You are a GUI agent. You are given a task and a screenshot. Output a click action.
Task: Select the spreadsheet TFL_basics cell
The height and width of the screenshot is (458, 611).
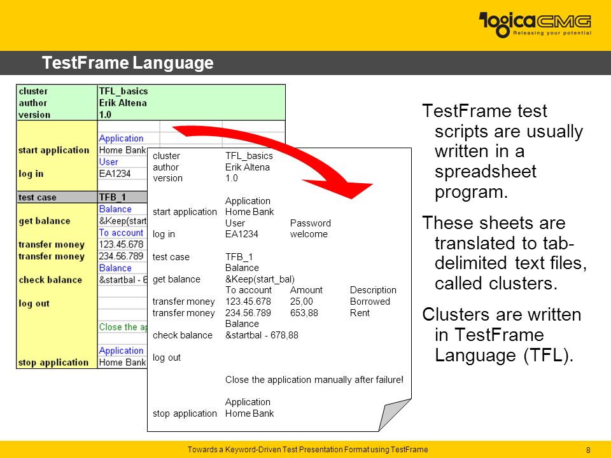point(123,91)
